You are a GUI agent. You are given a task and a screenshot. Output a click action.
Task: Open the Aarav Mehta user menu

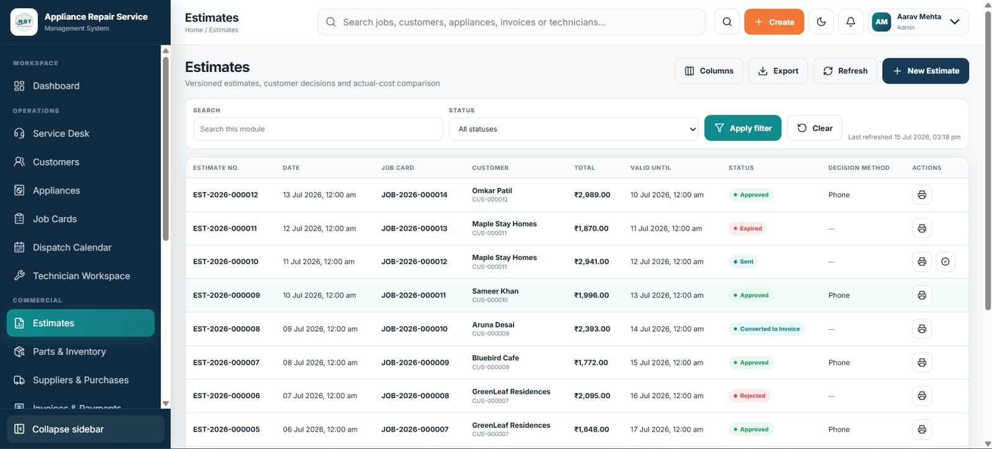pyautogui.click(x=918, y=22)
